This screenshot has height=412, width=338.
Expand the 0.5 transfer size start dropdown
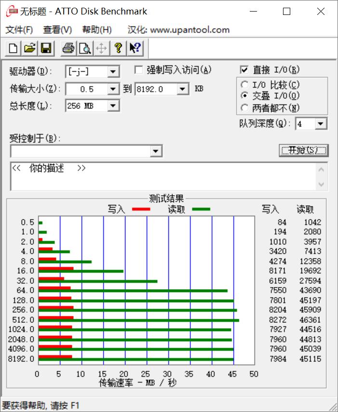coord(113,89)
